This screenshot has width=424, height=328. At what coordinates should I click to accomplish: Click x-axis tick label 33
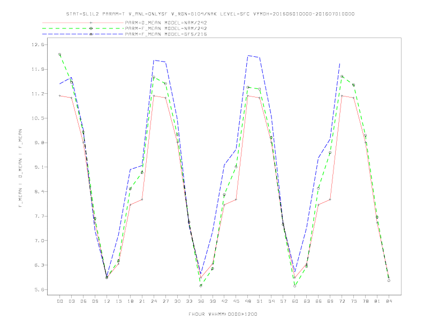point(190,301)
